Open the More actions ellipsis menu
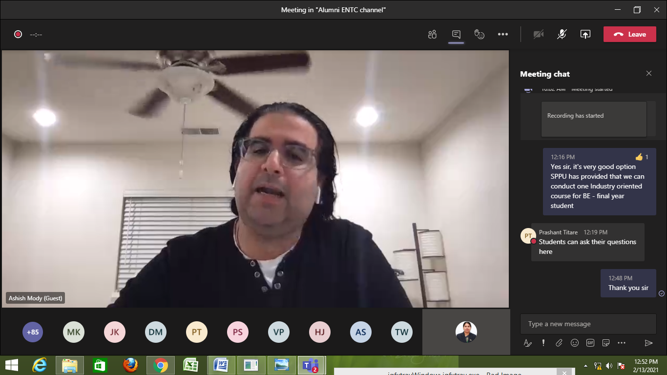Image resolution: width=667 pixels, height=375 pixels. click(503, 34)
